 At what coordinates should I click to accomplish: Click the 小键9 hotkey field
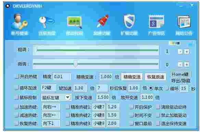click(x=99, y=123)
